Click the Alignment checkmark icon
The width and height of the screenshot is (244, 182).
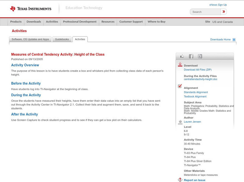(180, 86)
